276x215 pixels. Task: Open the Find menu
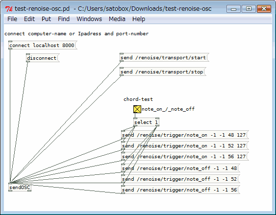[x=64, y=19]
